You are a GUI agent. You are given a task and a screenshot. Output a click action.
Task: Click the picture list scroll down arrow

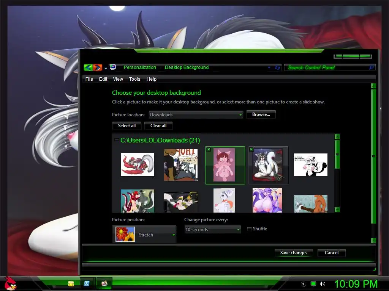[337, 210]
